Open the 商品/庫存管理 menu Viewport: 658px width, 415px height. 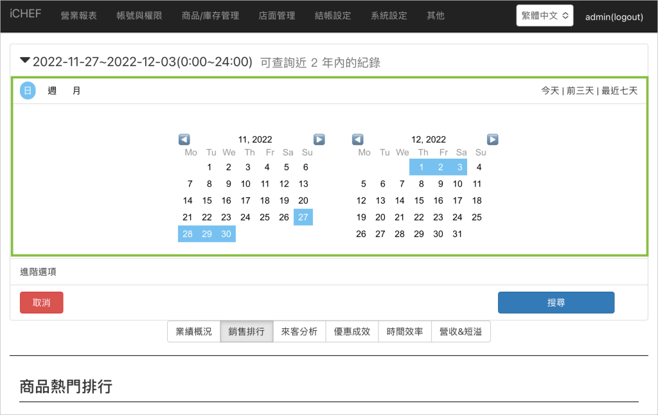(210, 16)
